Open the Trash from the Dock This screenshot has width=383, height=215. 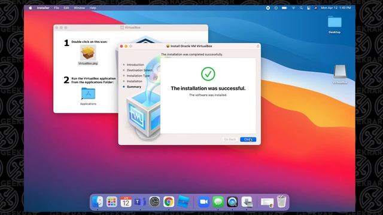coord(281,202)
